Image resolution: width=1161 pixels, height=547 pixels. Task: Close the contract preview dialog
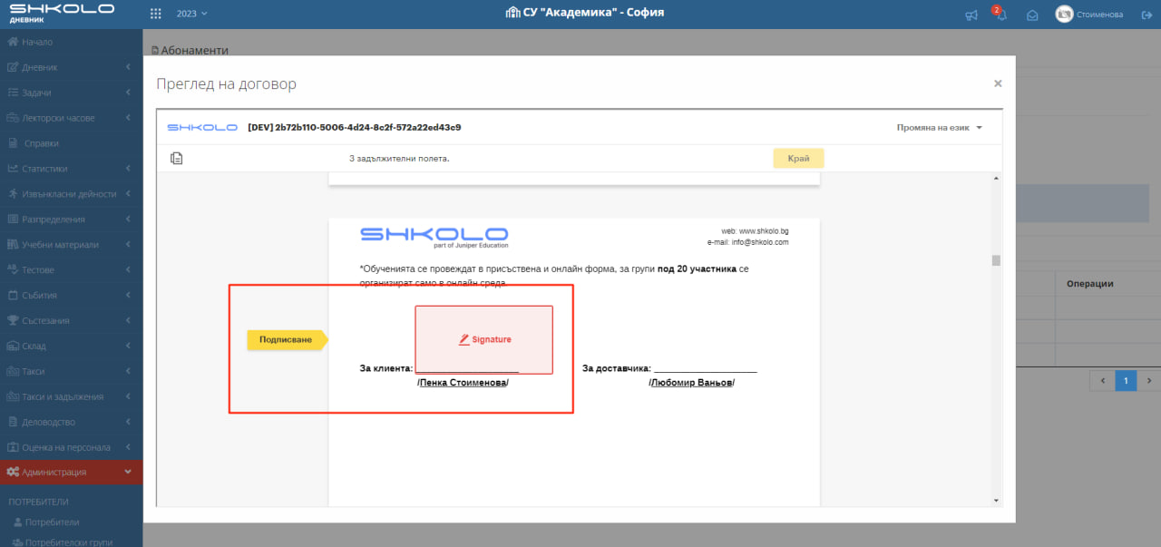point(998,83)
